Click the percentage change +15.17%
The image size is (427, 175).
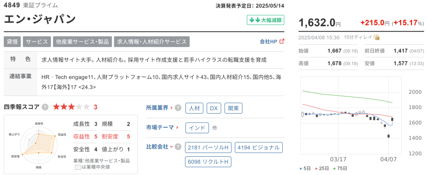tap(408, 23)
